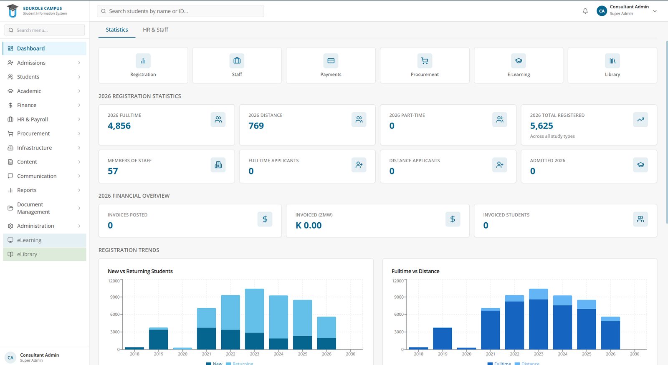Click the Invoiced (ZMW) dollar icon

tap(453, 219)
